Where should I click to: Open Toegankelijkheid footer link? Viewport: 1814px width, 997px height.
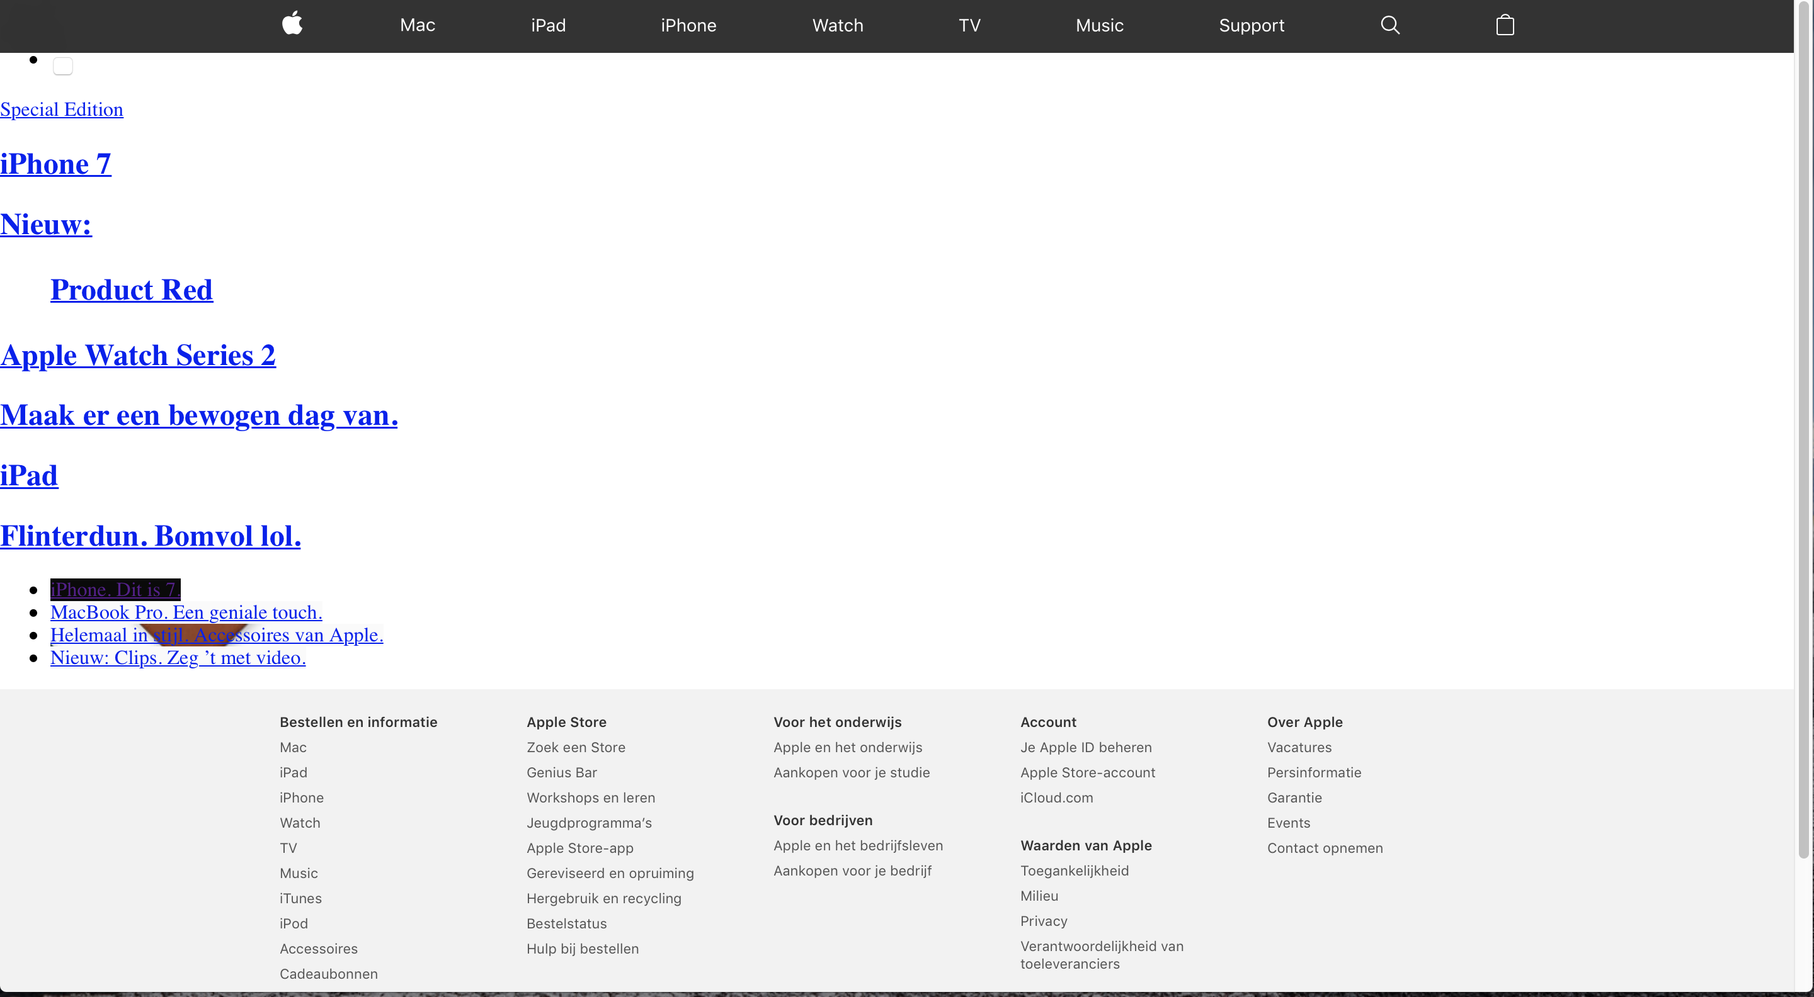(1075, 871)
